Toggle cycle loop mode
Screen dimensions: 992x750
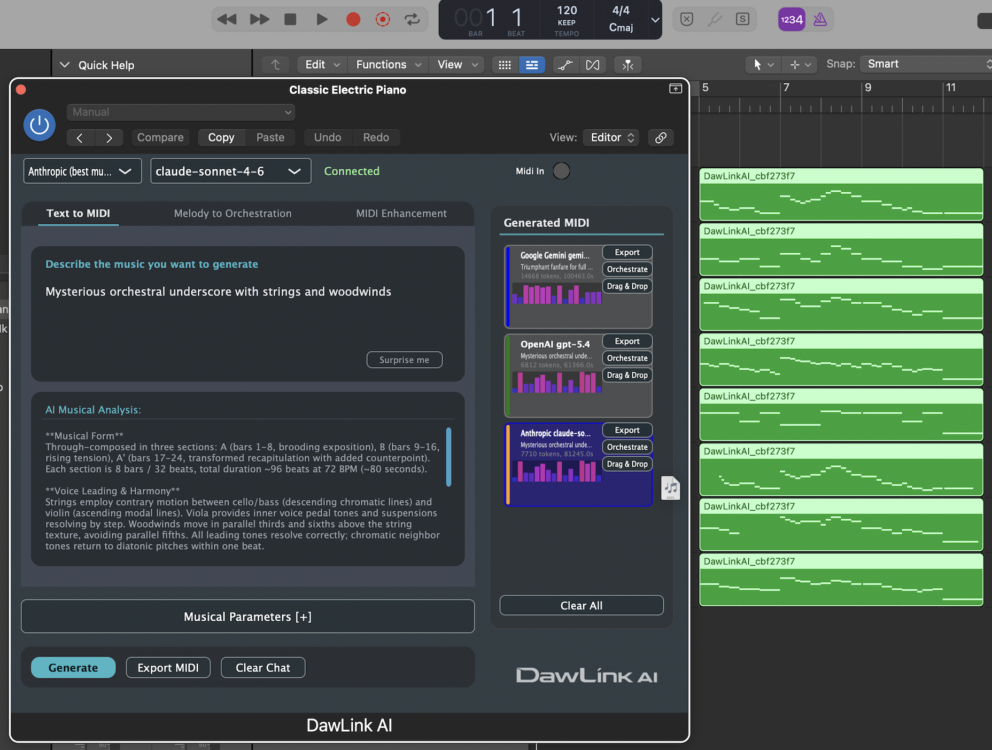click(x=412, y=20)
